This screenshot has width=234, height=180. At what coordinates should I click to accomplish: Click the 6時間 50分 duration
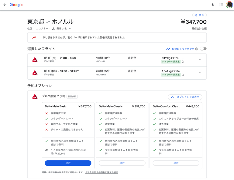(x=103, y=58)
